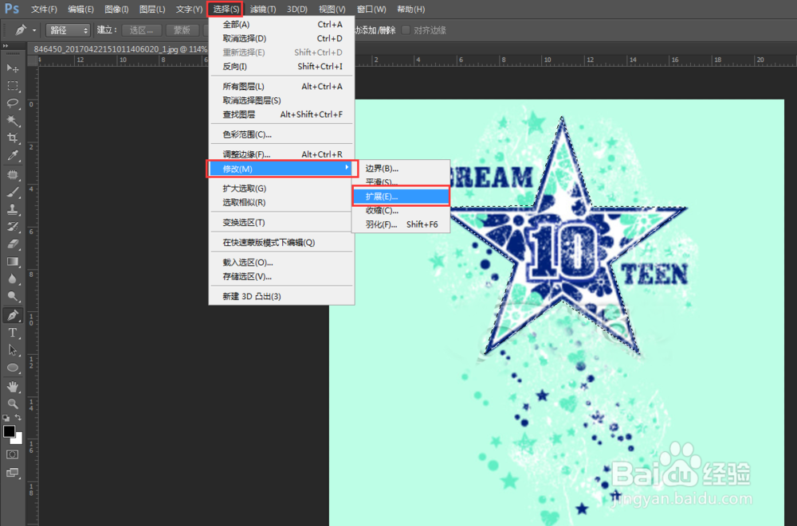Viewport: 797px width, 526px height.
Task: Select the Gradient tool
Action: click(x=12, y=262)
